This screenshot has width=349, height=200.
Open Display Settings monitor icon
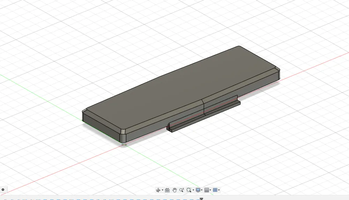pos(198,190)
